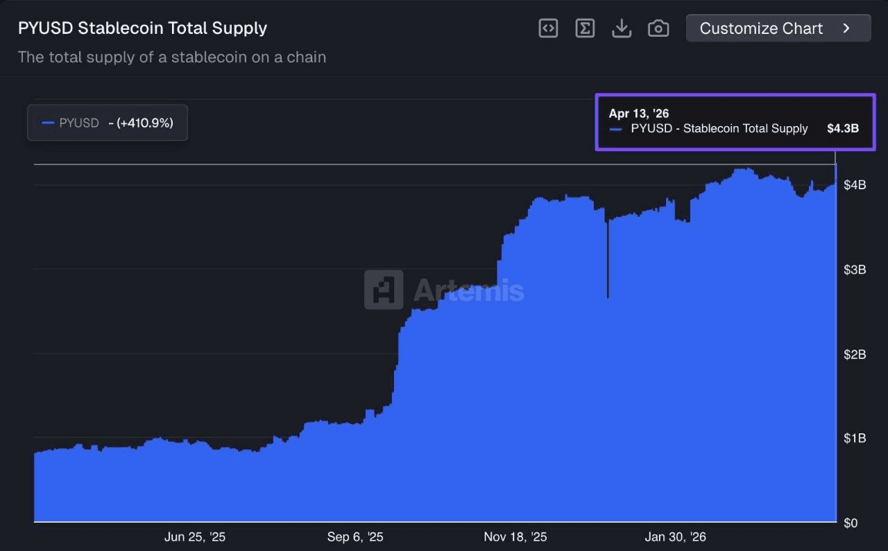Toggle the PYUSD series in the legend
Image resolution: width=888 pixels, height=551 pixels.
pyautogui.click(x=79, y=123)
